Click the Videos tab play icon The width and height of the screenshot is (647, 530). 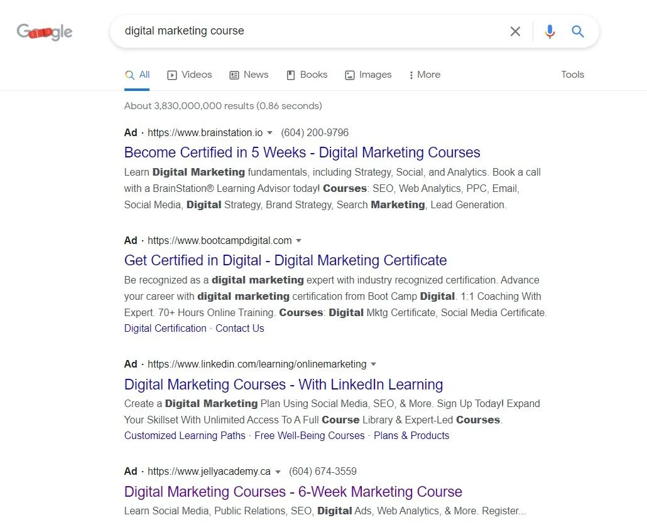[x=171, y=75]
